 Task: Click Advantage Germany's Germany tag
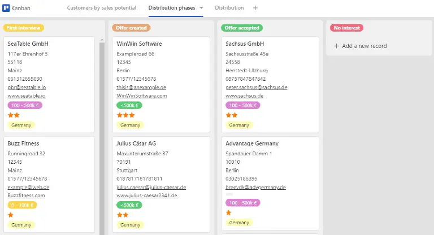click(x=239, y=223)
